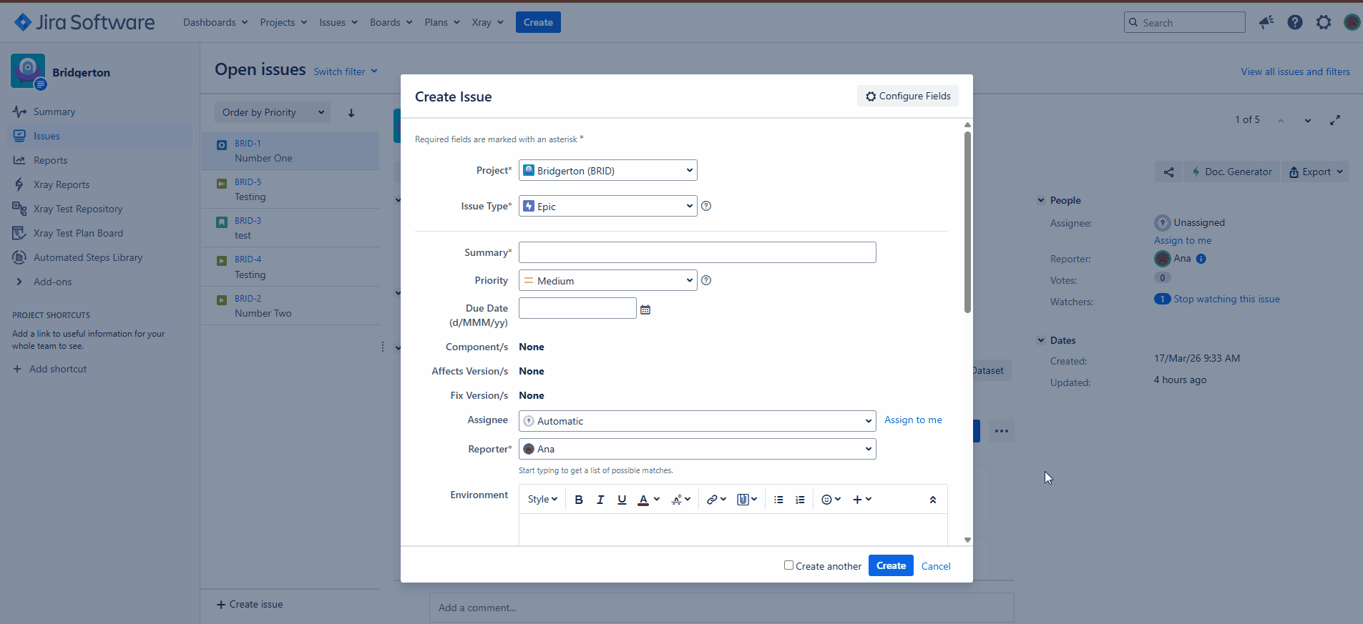Open the administration gear menu
1363x624 pixels.
pos(1324,22)
